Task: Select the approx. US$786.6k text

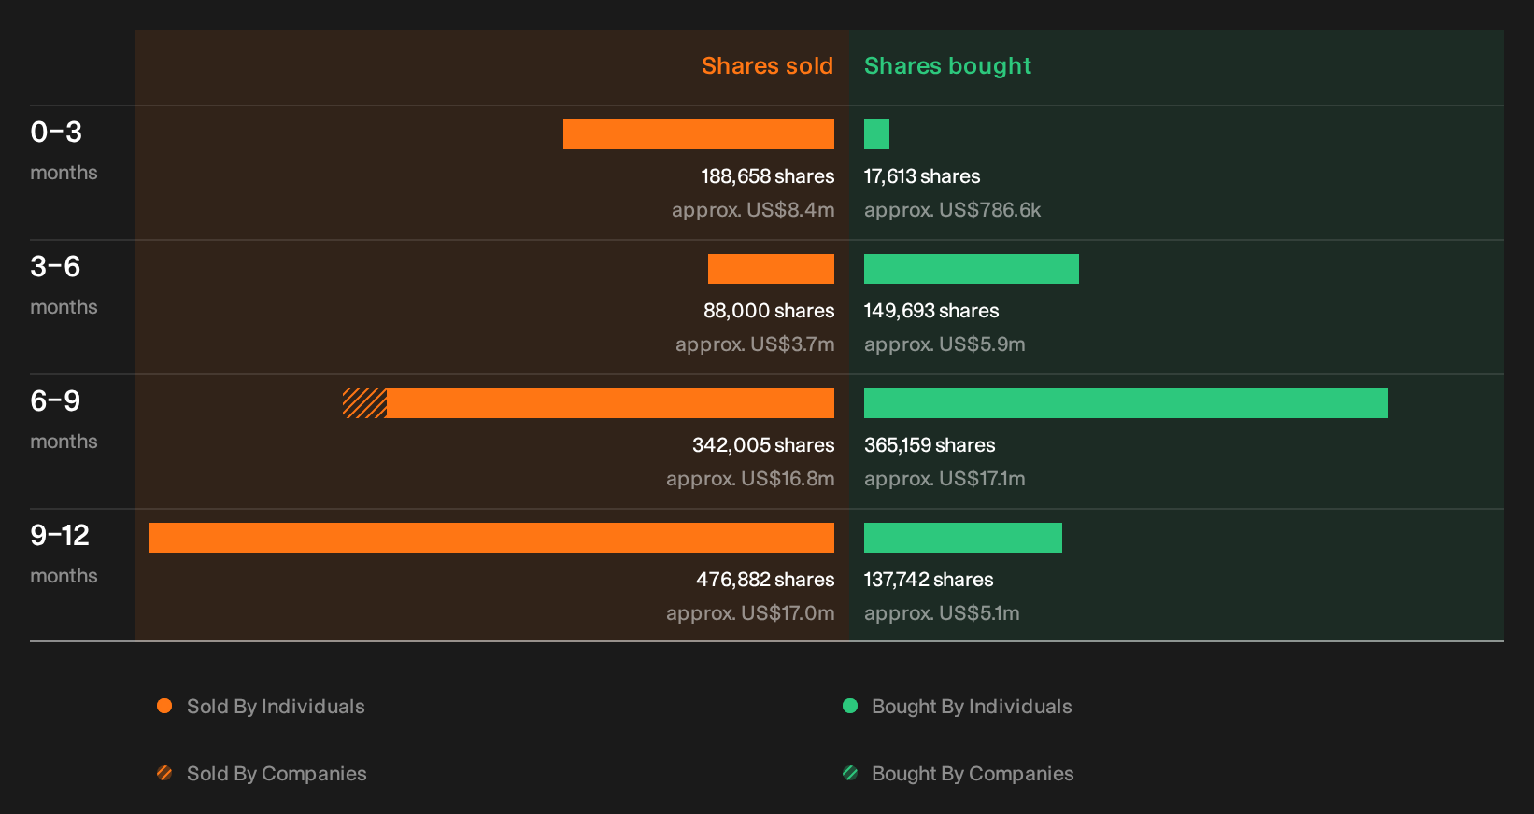Action: click(952, 210)
